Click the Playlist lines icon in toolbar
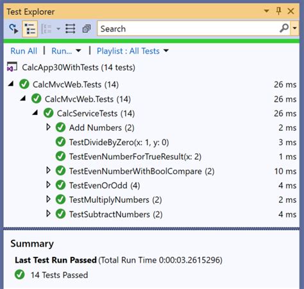This screenshot has height=289, width=304. pyautogui.click(x=71, y=29)
